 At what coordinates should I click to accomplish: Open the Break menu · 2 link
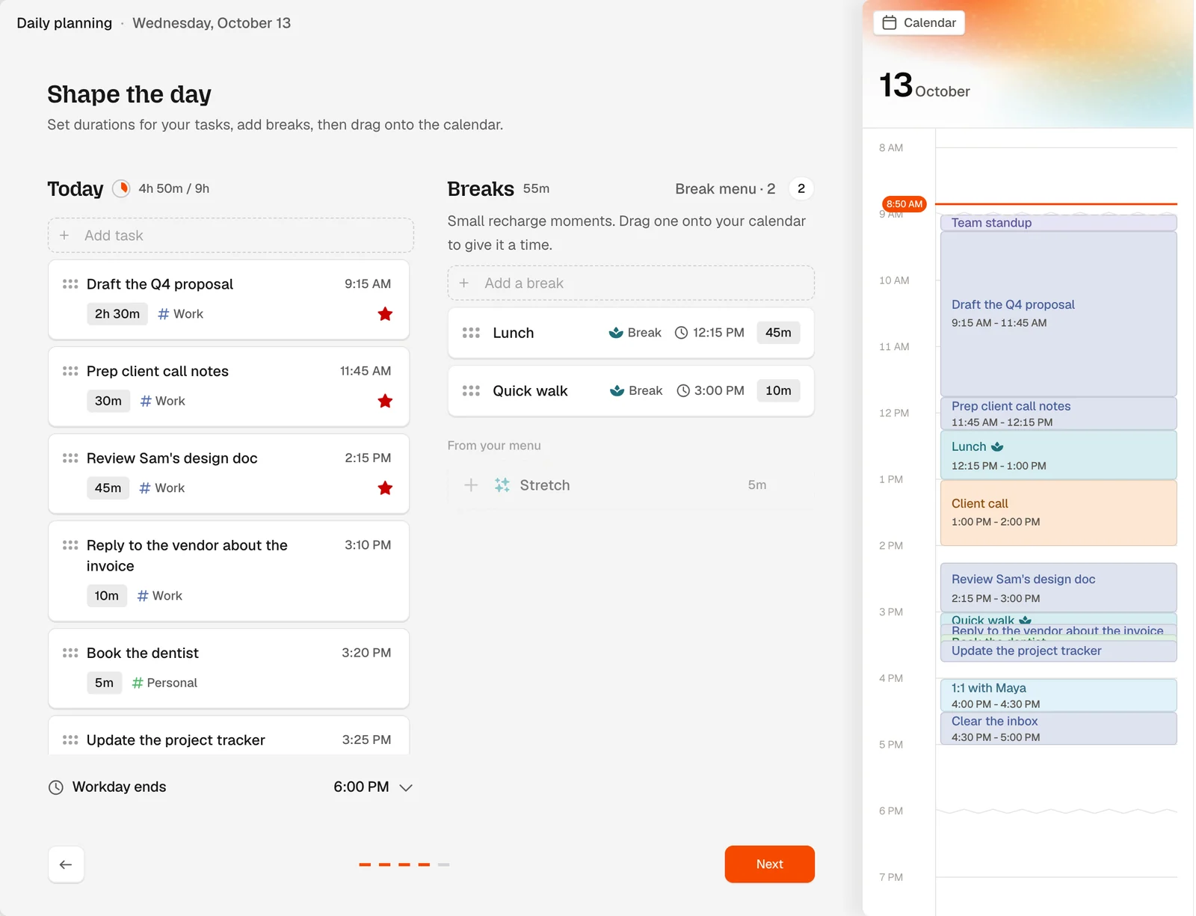tap(725, 189)
